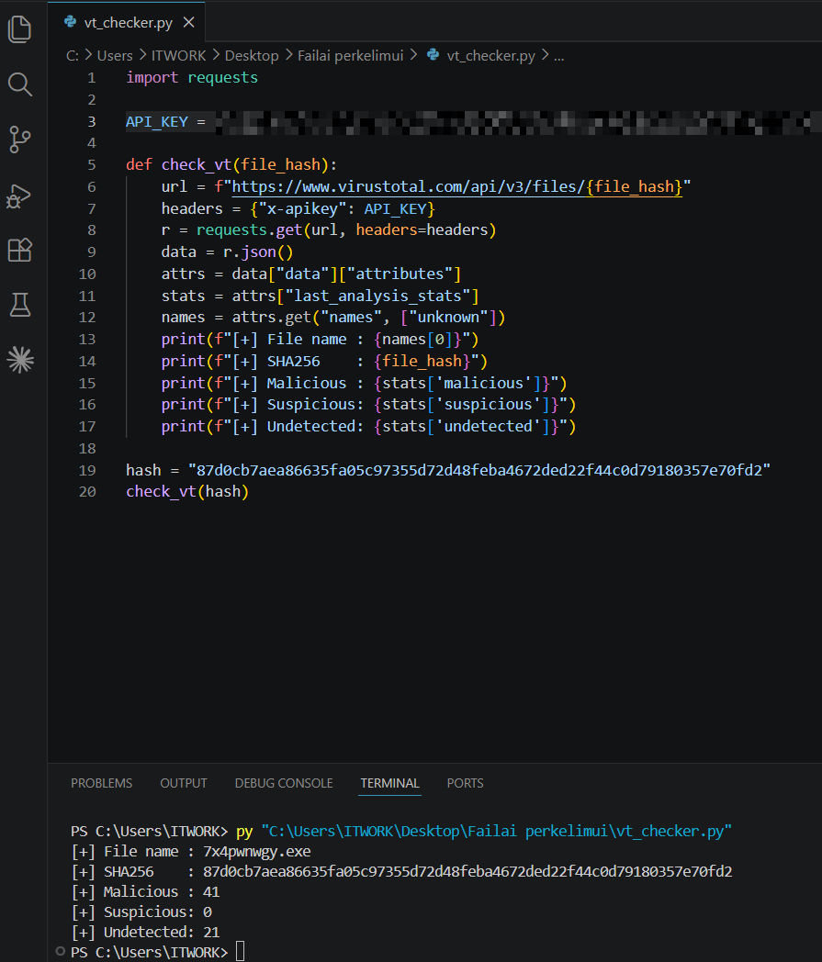Screen dimensions: 822x962
Task: Click the SHA256 hash value in terminal output
Action: [467, 871]
